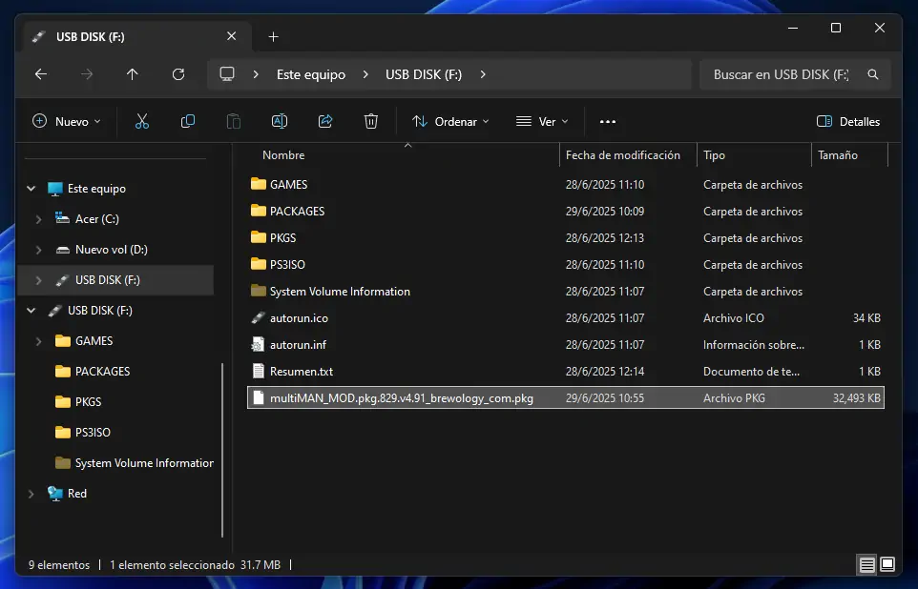
Task: Close the USB DISK (F:) tab
Action: (231, 36)
